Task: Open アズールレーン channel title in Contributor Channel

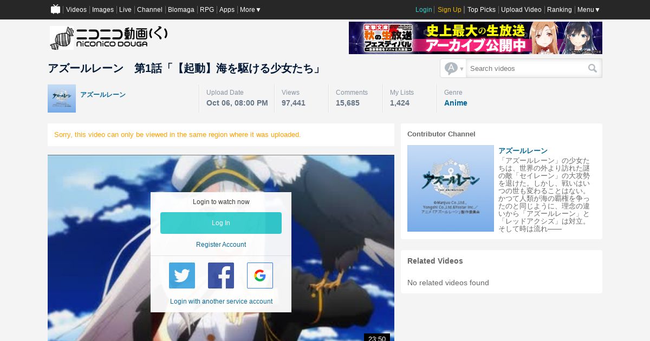Action: 523,151
